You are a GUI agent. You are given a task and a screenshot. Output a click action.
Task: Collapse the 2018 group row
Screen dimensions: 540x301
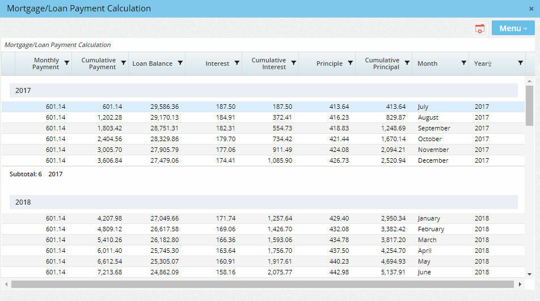tap(23, 202)
